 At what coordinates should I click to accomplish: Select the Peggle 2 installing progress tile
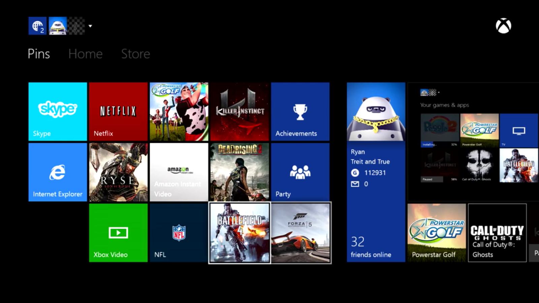click(x=440, y=130)
